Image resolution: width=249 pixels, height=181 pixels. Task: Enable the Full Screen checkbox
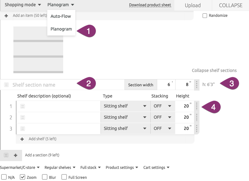click(x=64, y=177)
